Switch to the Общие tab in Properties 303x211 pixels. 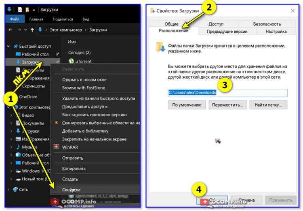(x=171, y=24)
